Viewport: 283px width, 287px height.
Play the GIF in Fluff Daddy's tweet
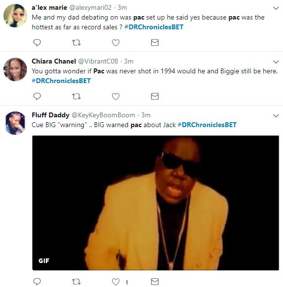(x=155, y=203)
